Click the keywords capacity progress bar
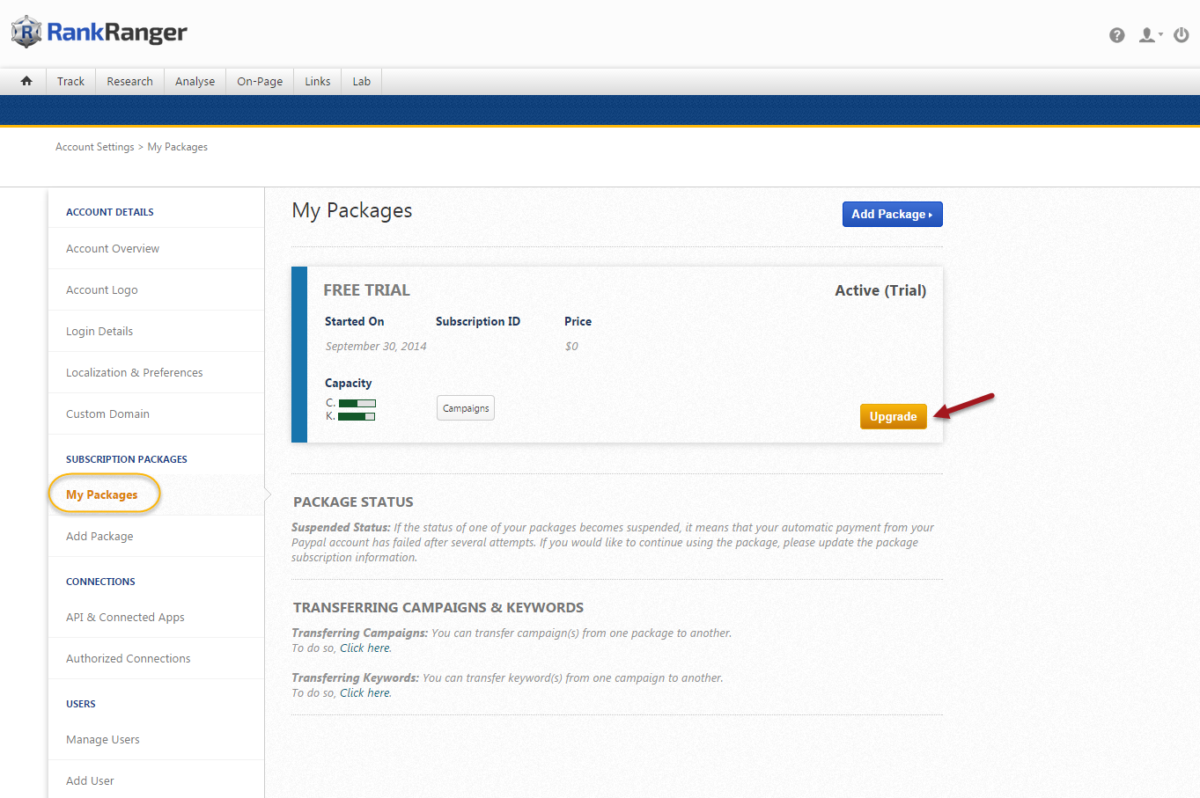Image resolution: width=1200 pixels, height=798 pixels. (357, 416)
